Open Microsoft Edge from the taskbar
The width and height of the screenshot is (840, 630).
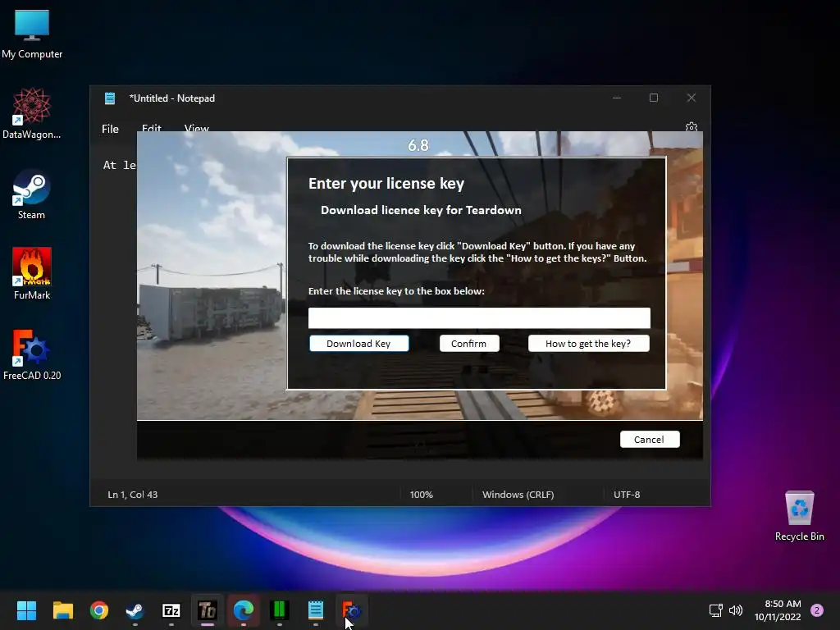click(x=243, y=610)
